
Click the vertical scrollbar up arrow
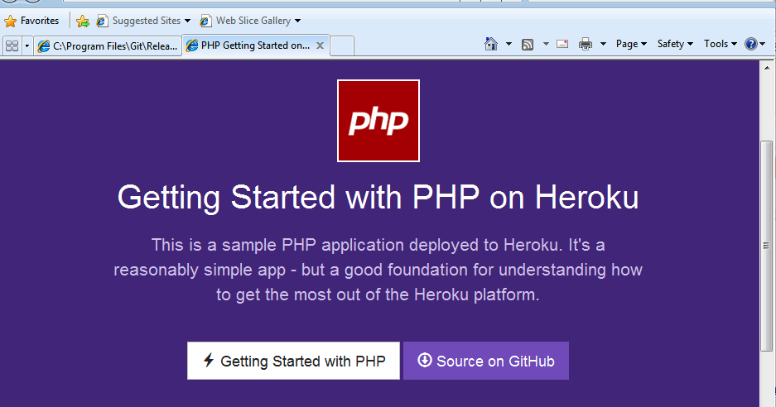point(767,67)
